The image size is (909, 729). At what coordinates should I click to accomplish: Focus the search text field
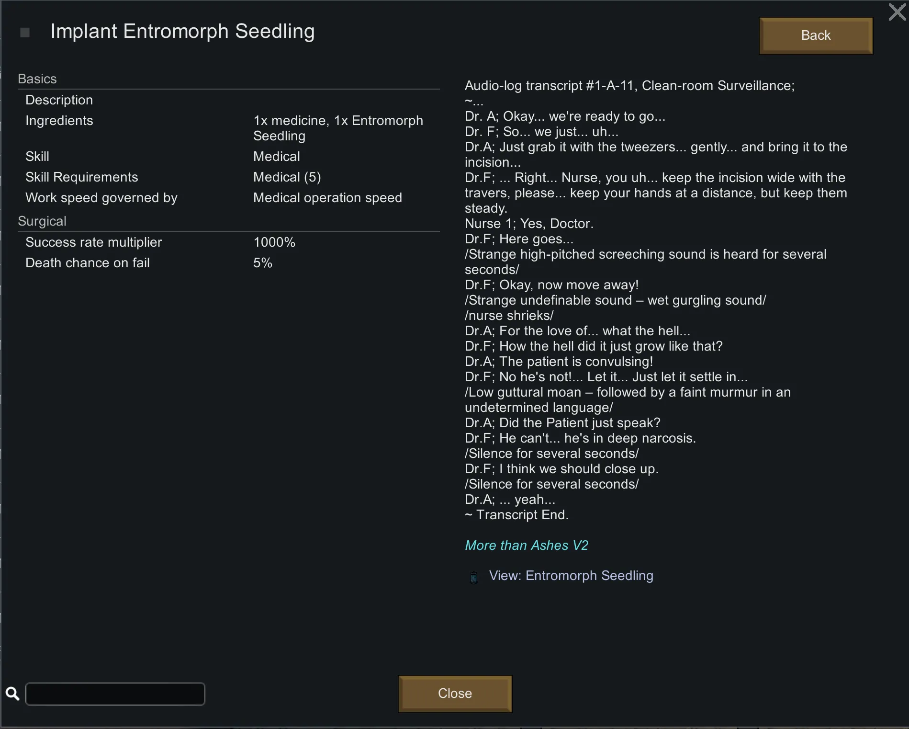pos(115,694)
